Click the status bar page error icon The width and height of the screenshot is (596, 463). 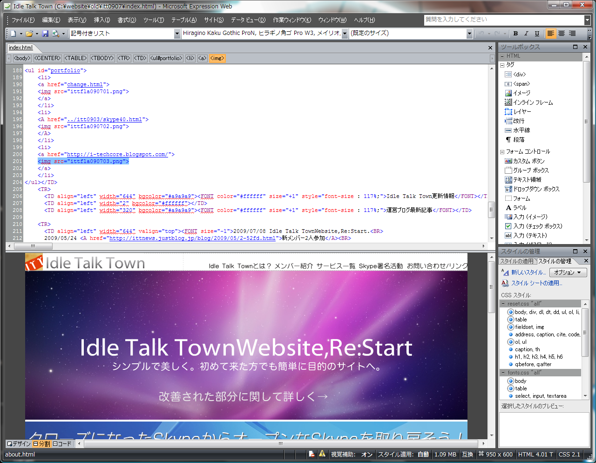click(x=312, y=454)
